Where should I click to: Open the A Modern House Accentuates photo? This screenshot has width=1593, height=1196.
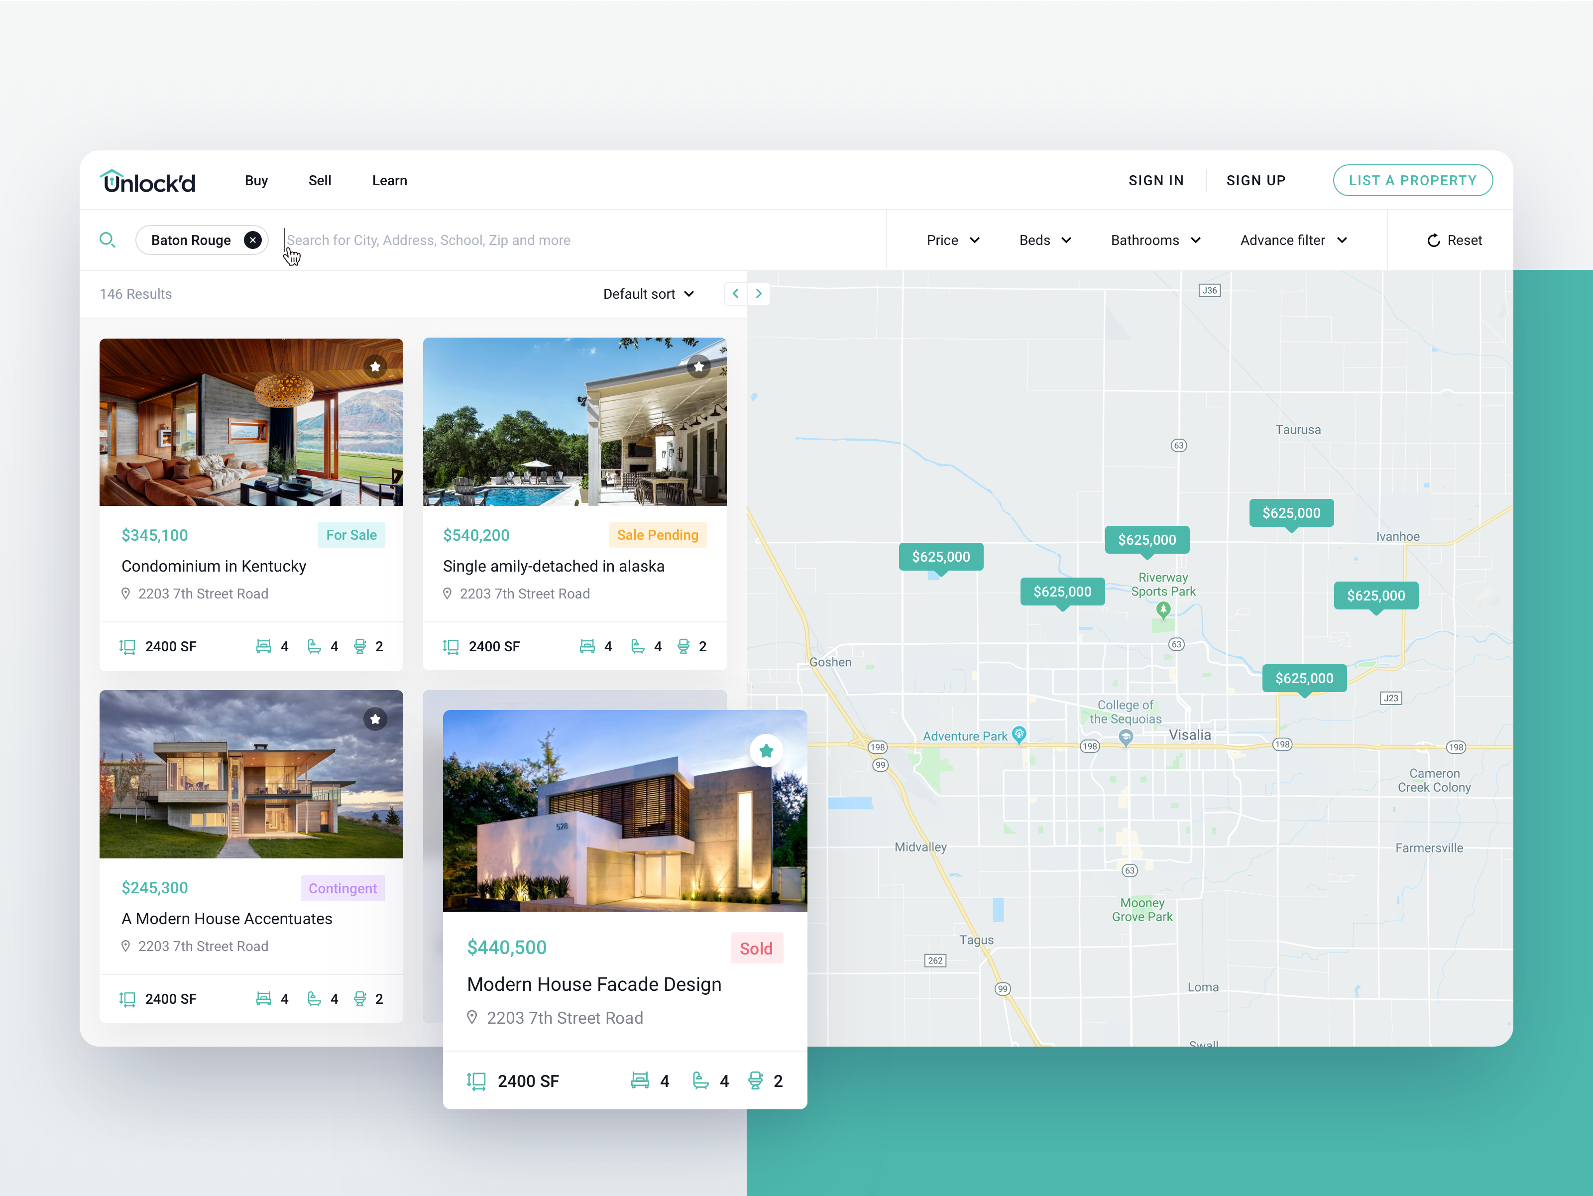(x=251, y=775)
